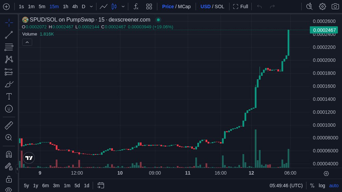The width and height of the screenshot is (342, 192).
Task: Pick the ruler measure tool
Action: (9, 125)
